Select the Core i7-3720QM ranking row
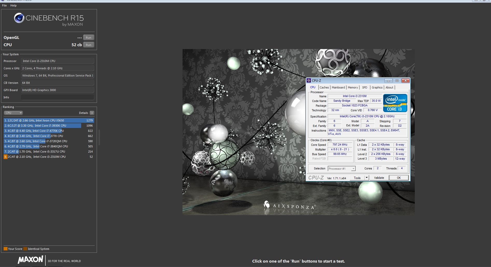This screenshot has height=267, width=491. pos(49,141)
